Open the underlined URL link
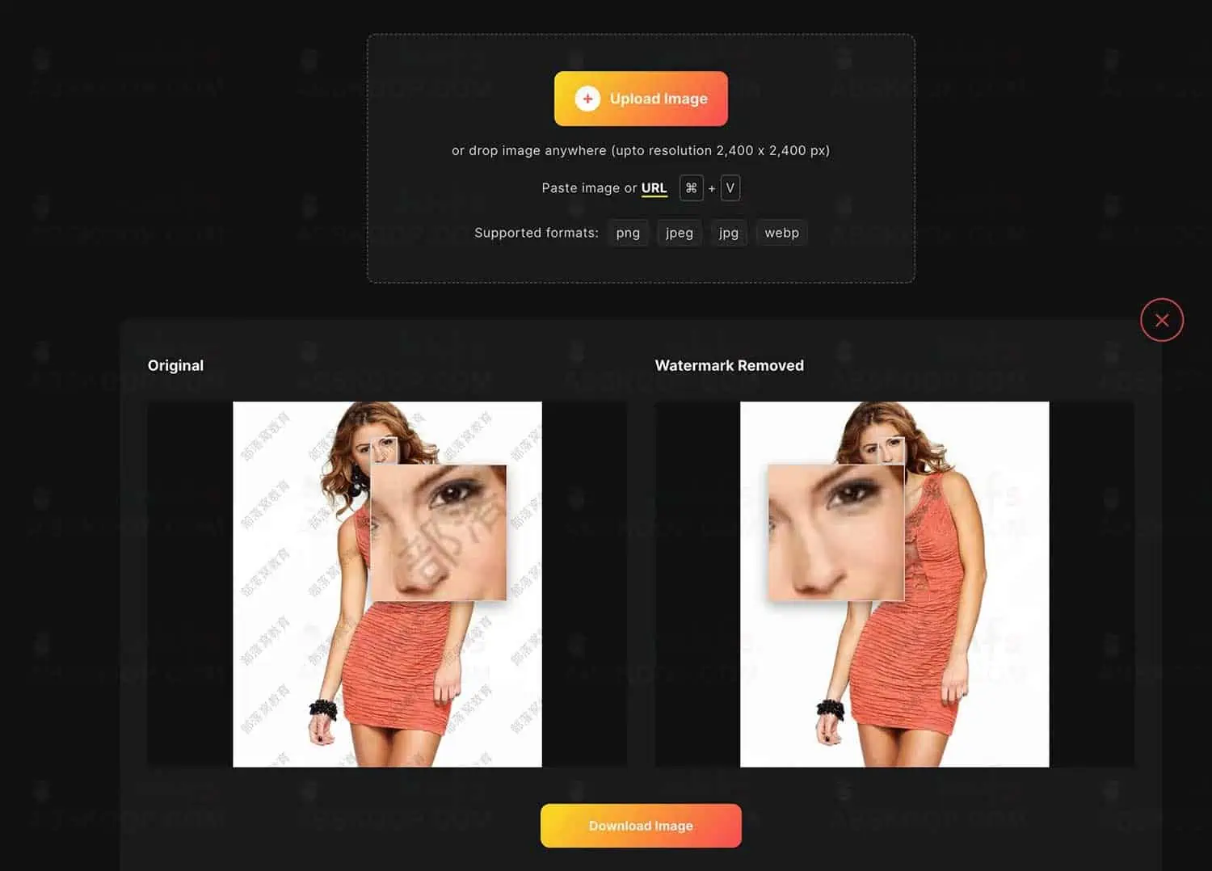Viewport: 1212px width, 871px height. (654, 188)
